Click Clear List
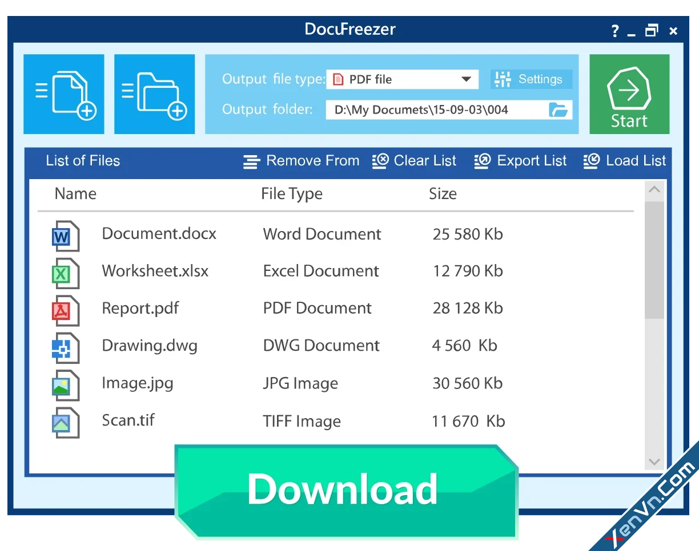 (414, 161)
